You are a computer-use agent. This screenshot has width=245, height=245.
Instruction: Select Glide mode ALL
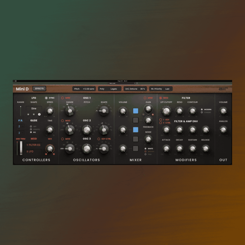31,132
